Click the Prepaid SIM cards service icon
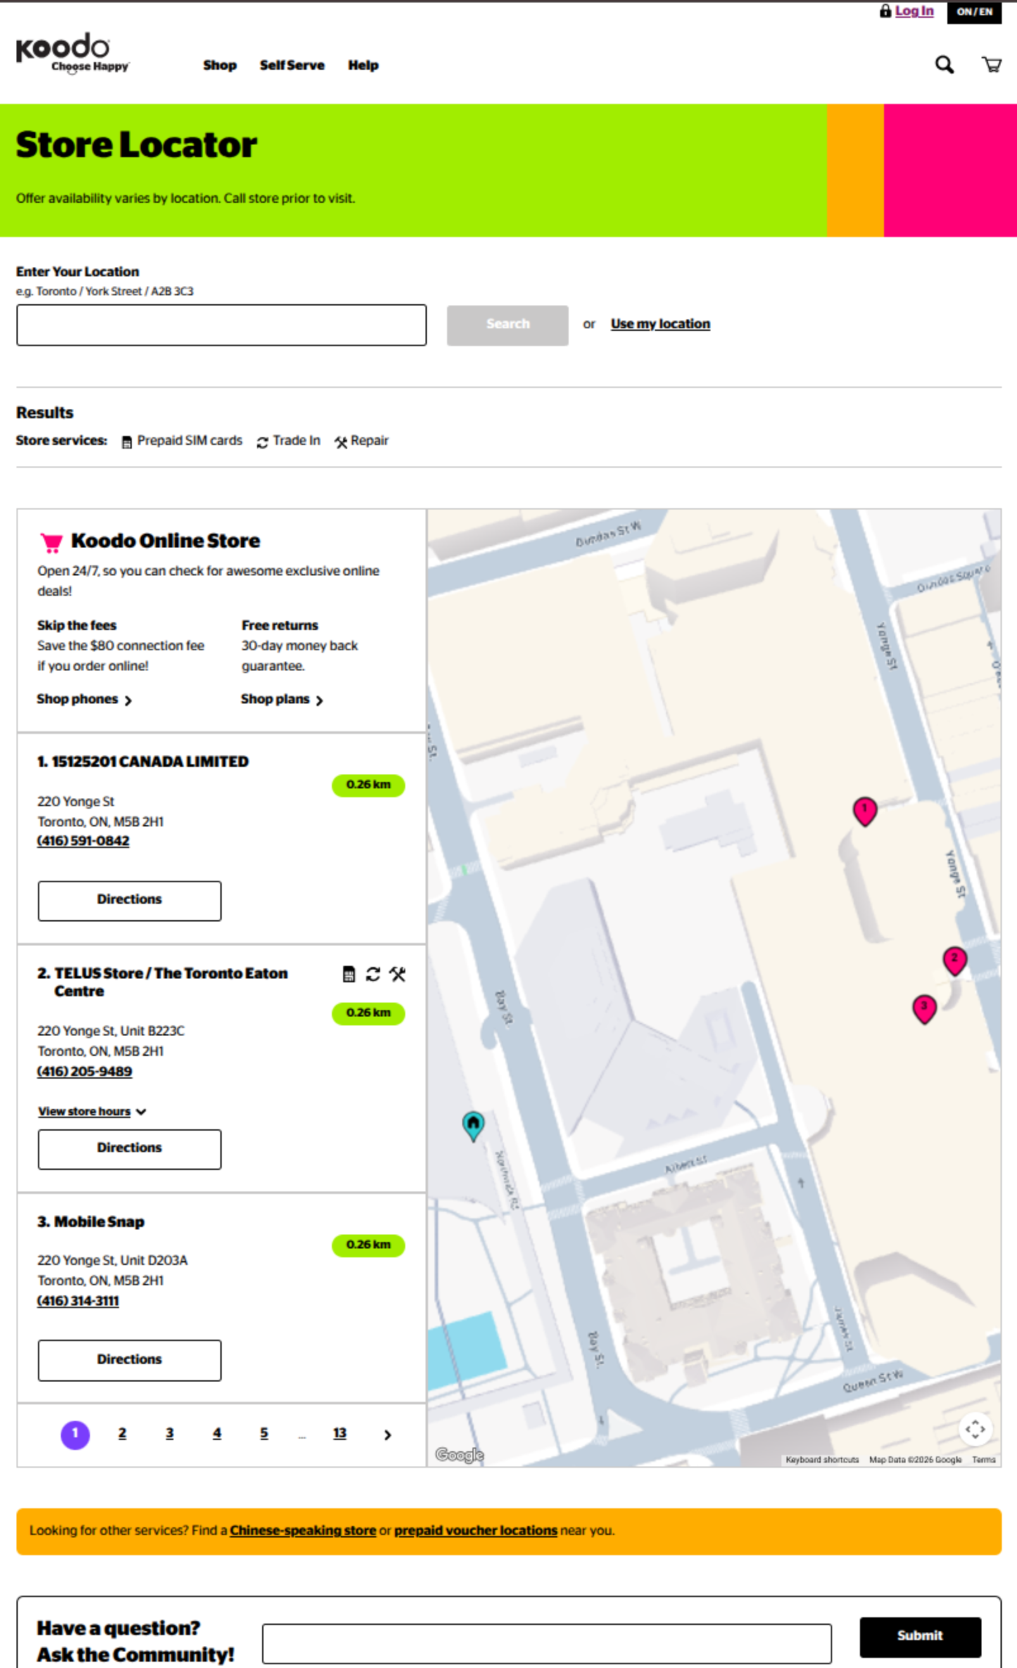 [127, 441]
